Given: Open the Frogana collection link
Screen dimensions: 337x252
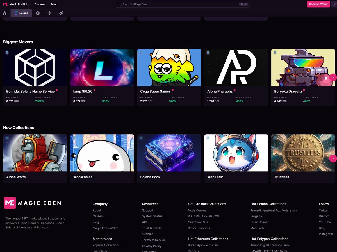Looking at the screenshot, I should (256, 216).
